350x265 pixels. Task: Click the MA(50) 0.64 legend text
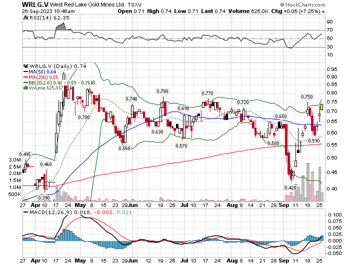coord(42,71)
